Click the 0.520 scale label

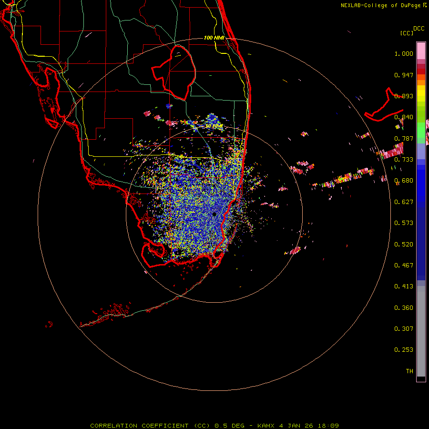pyautogui.click(x=404, y=245)
